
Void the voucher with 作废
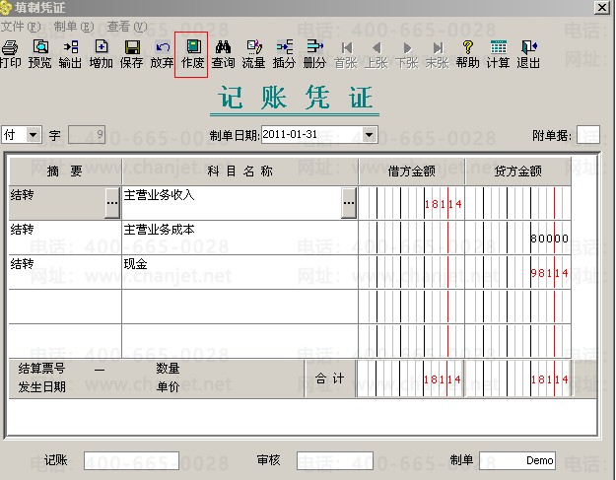click(192, 54)
